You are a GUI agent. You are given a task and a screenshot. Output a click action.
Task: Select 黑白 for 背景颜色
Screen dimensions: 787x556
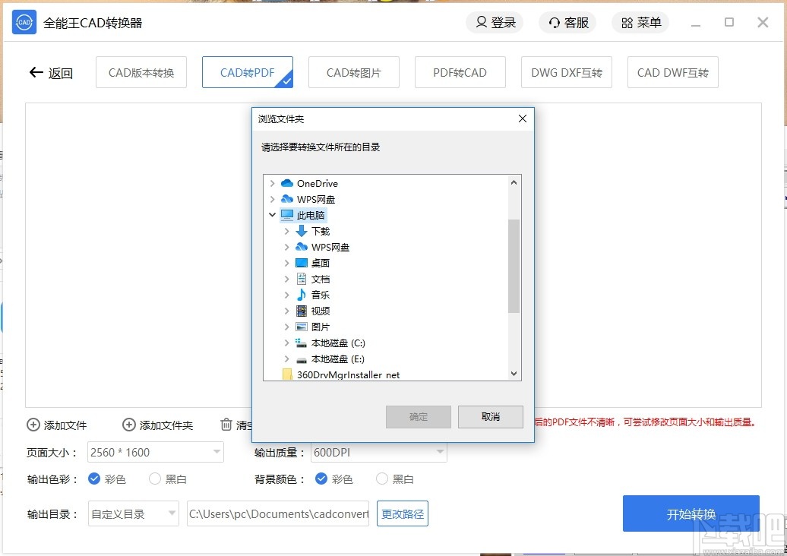click(x=381, y=479)
